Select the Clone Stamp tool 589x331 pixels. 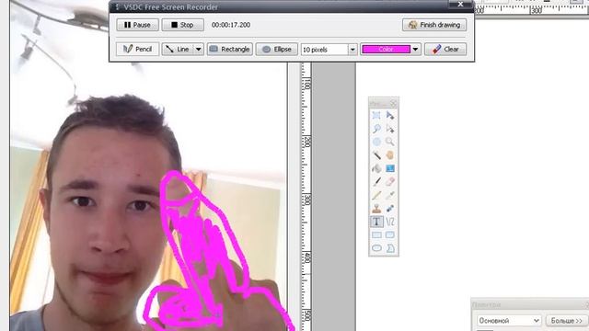[x=376, y=209]
